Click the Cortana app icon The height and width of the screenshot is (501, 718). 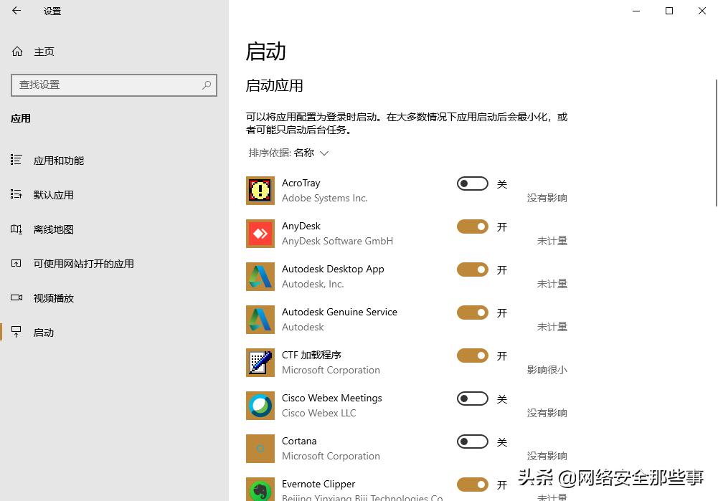click(x=260, y=448)
